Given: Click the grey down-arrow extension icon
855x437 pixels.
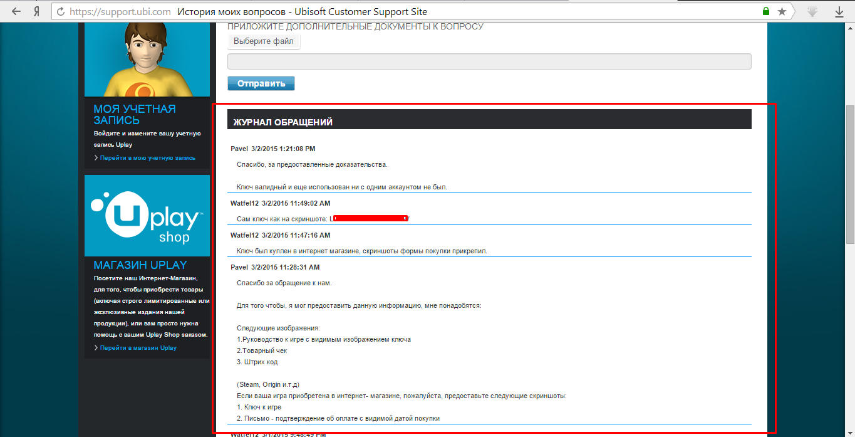Looking at the screenshot, I should 812,11.
